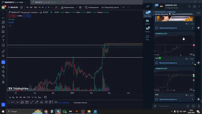The image size is (202, 114).
Task: Toggle hide all drawings eye icon
Action: pos(3,76)
